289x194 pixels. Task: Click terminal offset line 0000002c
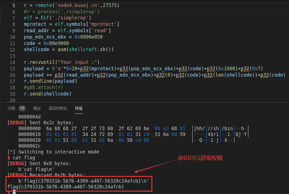(x=30, y=146)
